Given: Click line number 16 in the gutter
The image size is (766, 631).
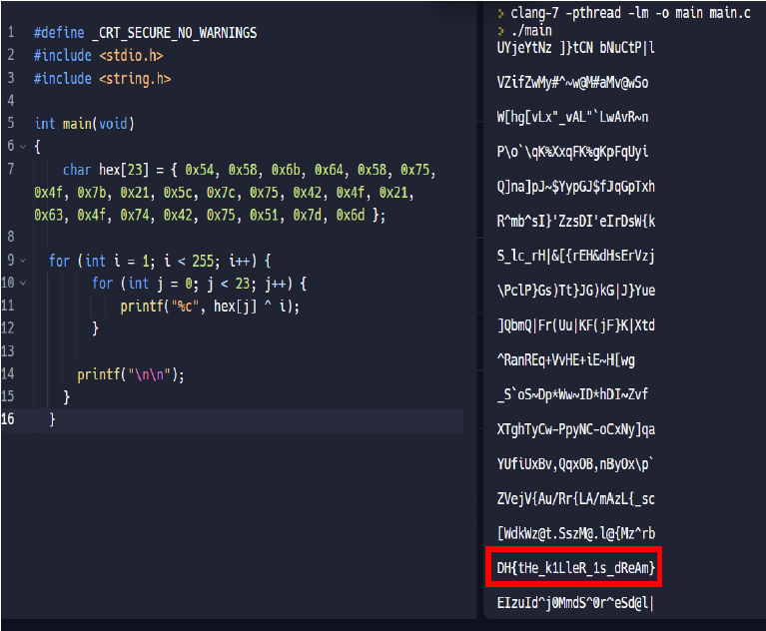Looking at the screenshot, I should (x=8, y=419).
